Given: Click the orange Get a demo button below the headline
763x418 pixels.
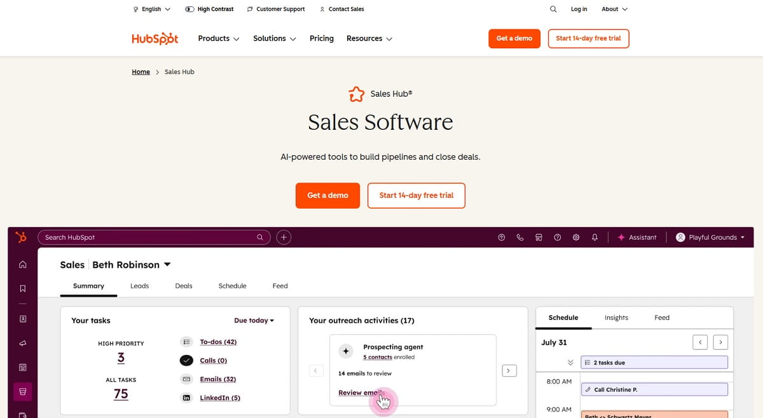Looking at the screenshot, I should (327, 195).
